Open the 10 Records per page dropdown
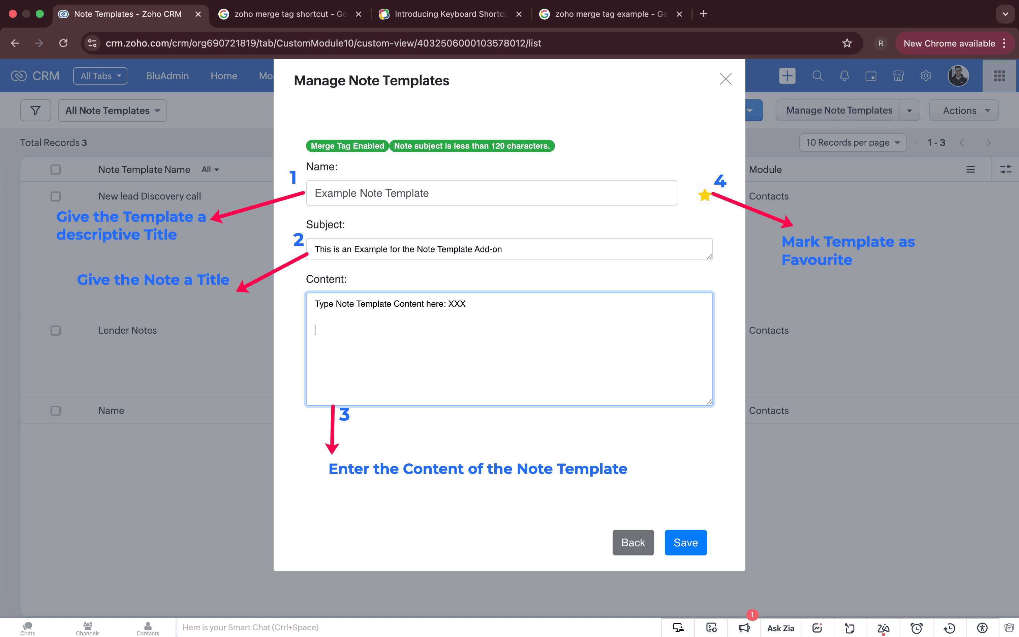 click(x=853, y=142)
